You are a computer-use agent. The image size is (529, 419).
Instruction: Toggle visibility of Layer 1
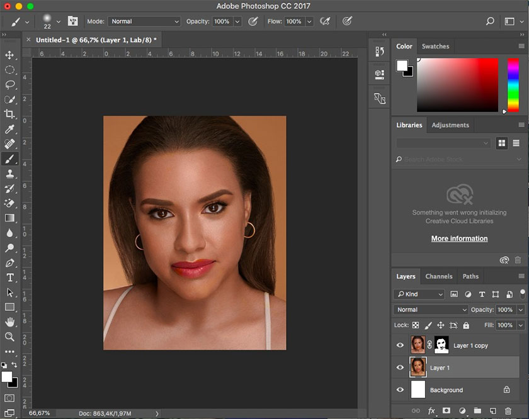coord(400,367)
